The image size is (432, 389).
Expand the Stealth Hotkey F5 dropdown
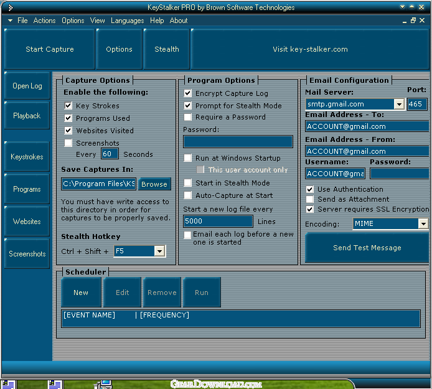tap(159, 251)
